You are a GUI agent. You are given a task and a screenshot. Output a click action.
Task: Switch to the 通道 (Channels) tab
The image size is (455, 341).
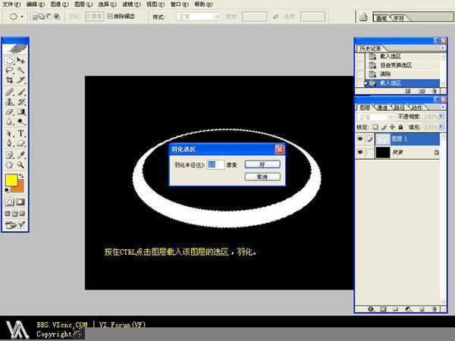[382, 108]
